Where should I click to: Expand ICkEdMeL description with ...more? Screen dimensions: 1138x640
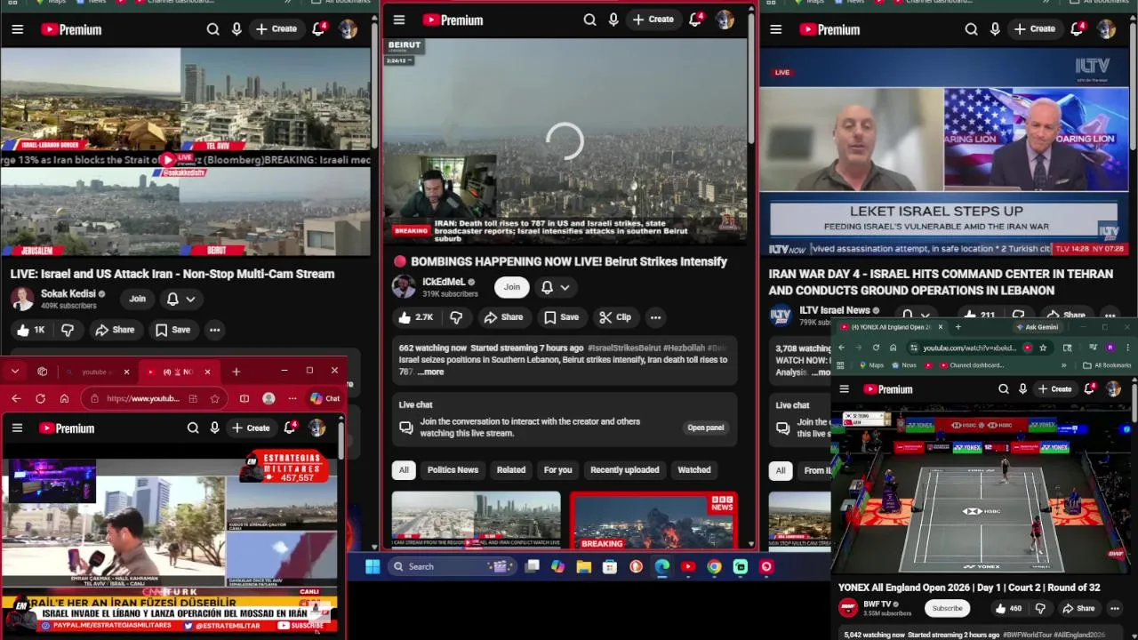[430, 372]
